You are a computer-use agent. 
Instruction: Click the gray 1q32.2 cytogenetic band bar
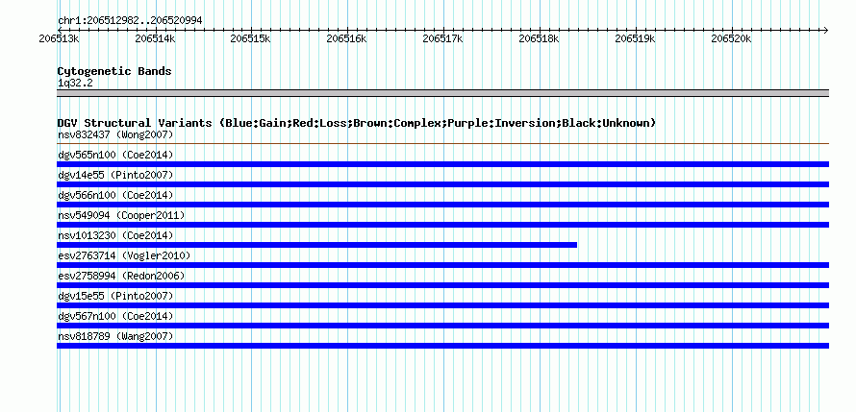[442, 93]
